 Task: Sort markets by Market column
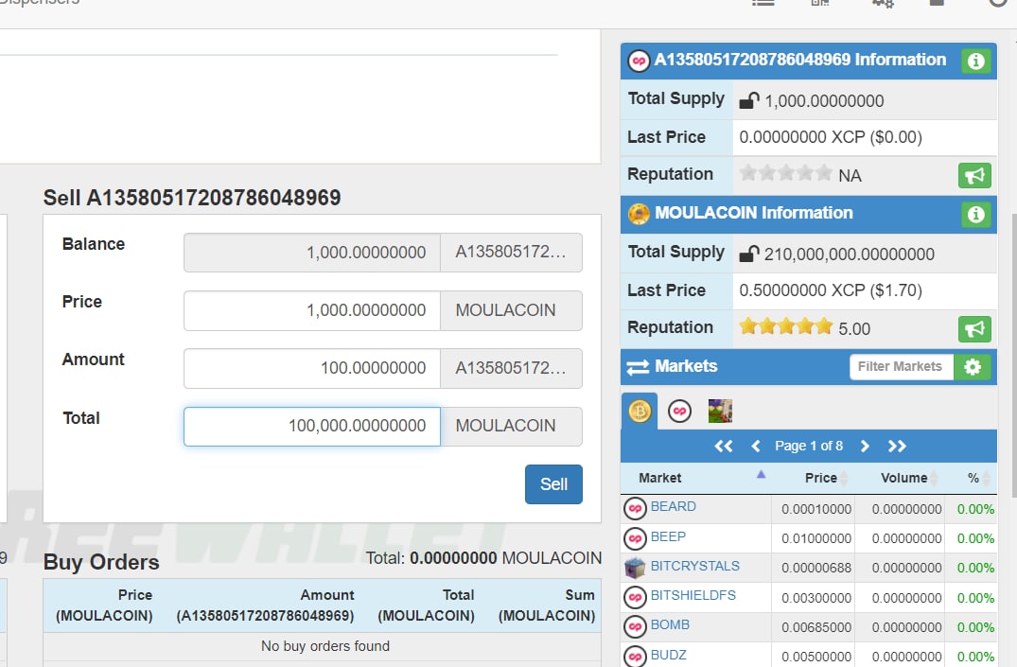point(695,478)
